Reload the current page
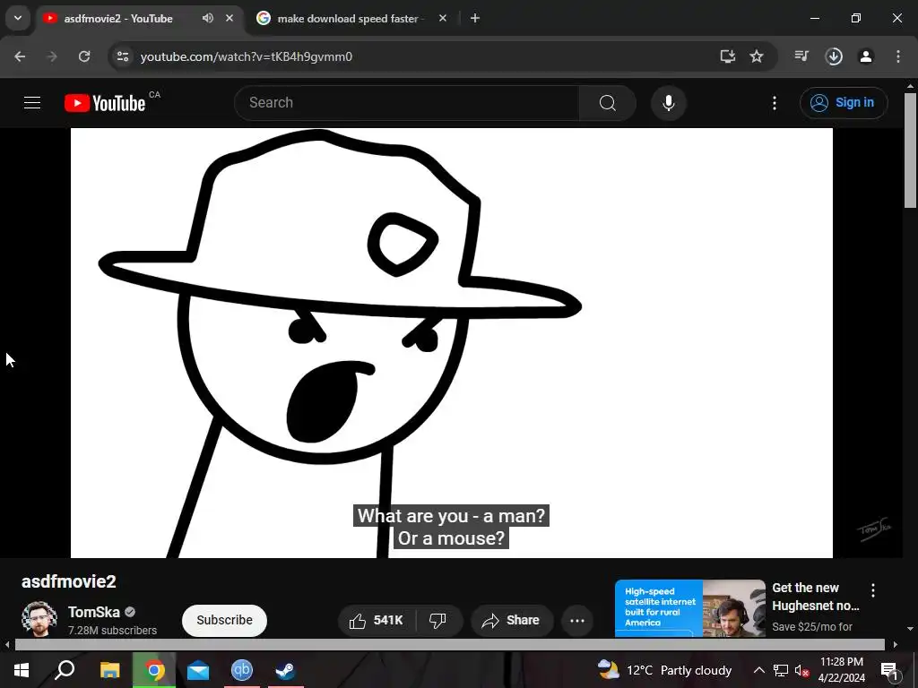Viewport: 918px width, 688px height. pos(84,56)
